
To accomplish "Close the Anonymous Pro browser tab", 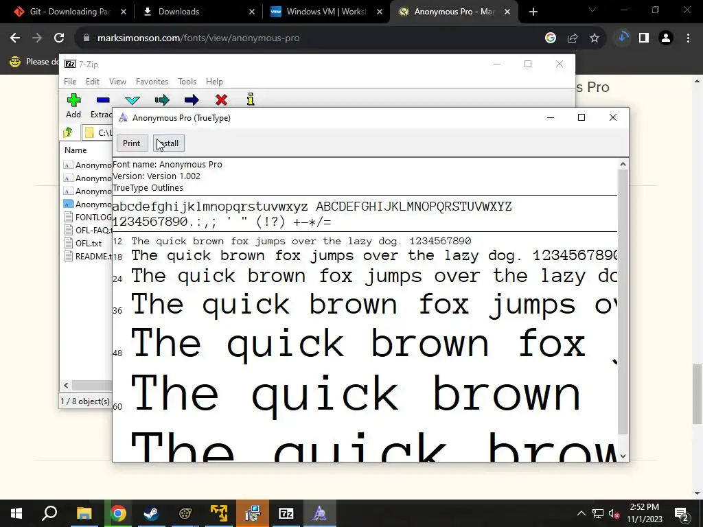I will pyautogui.click(x=507, y=12).
